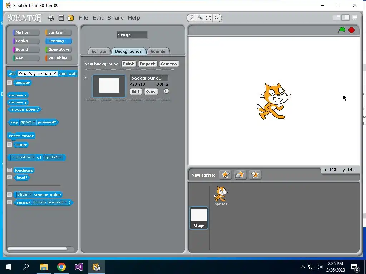Click the cat sprite on stage
This screenshot has width=366, height=274.
point(273,101)
